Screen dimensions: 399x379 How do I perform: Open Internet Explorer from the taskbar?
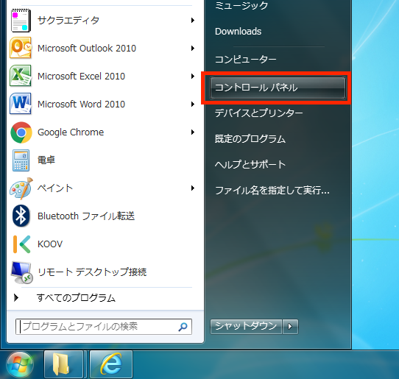(111, 364)
